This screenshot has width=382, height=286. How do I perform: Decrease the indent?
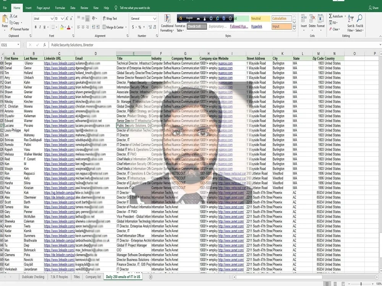click(94, 27)
